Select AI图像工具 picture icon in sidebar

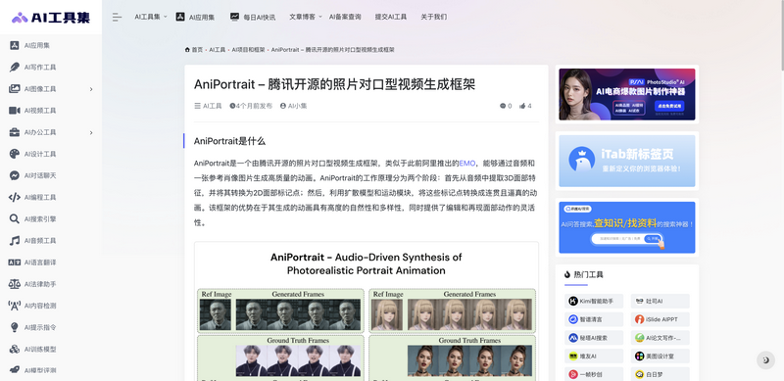(x=15, y=89)
